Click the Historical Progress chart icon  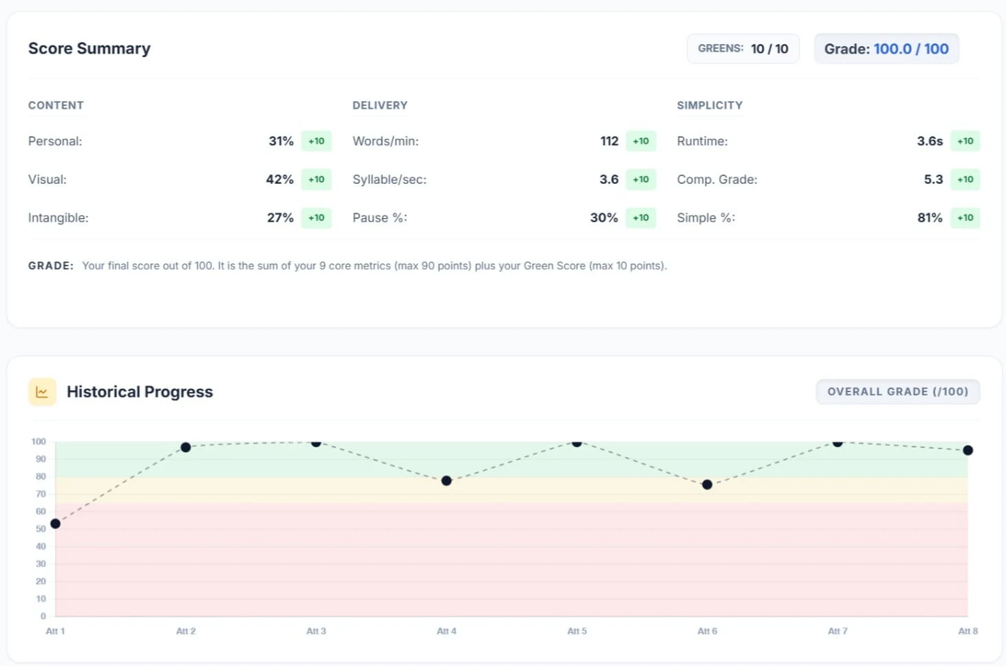[42, 392]
